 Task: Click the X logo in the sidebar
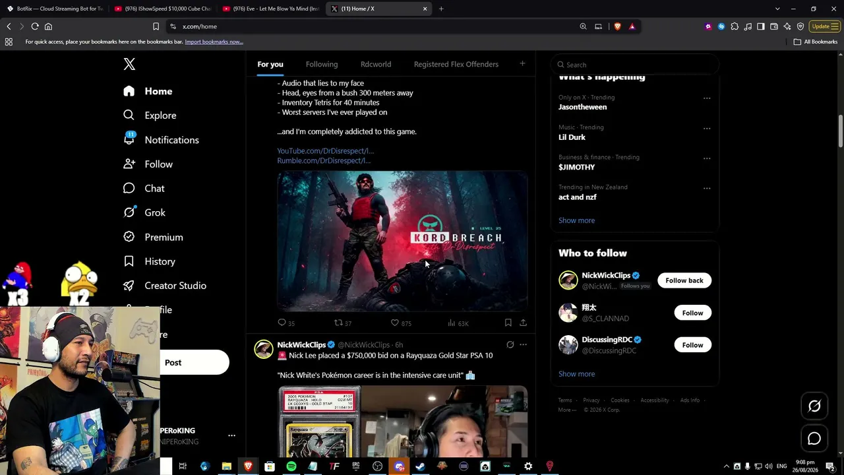click(x=129, y=64)
